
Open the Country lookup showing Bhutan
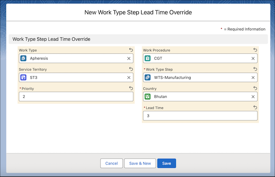point(200,97)
